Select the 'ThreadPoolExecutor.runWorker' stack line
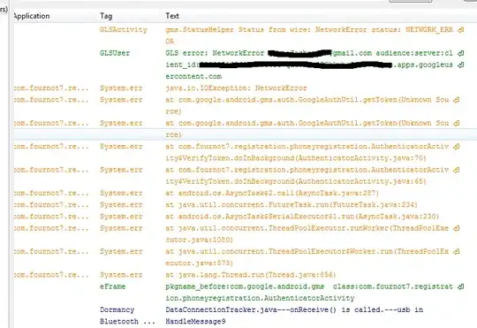Image resolution: width=477 pixels, height=328 pixels. click(307, 228)
